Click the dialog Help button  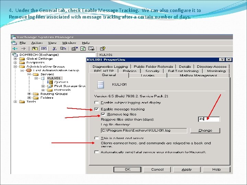tap(216, 170)
